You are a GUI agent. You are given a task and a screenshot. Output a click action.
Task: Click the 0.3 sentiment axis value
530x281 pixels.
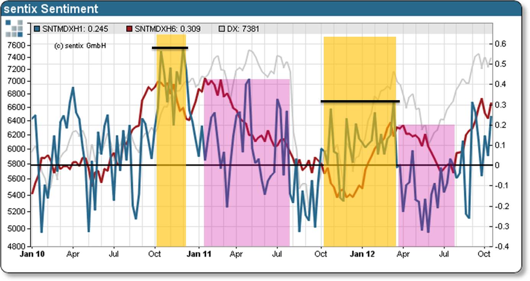(x=501, y=105)
